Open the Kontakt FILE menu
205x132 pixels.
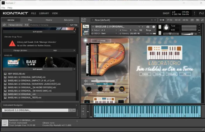pyautogui.click(x=33, y=13)
